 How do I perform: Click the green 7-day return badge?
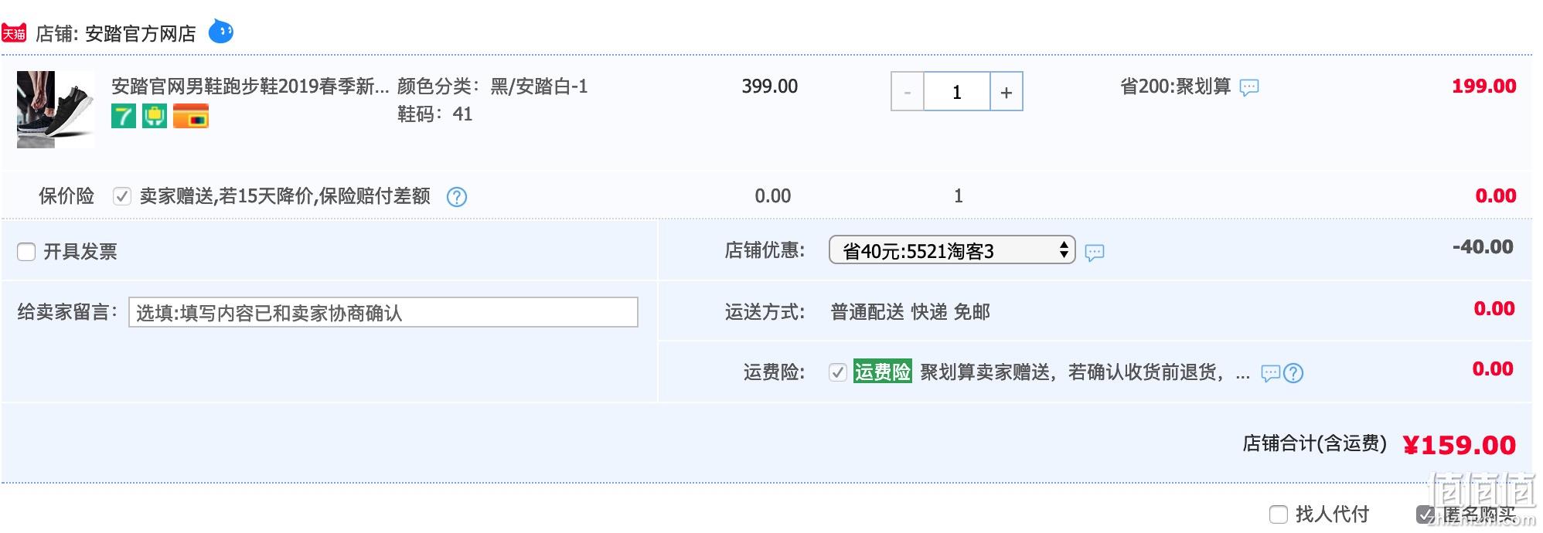click(124, 117)
